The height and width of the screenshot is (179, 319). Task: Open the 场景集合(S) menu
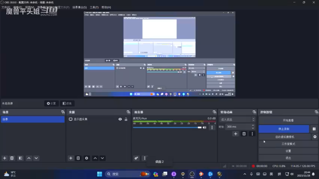coord(79,7)
